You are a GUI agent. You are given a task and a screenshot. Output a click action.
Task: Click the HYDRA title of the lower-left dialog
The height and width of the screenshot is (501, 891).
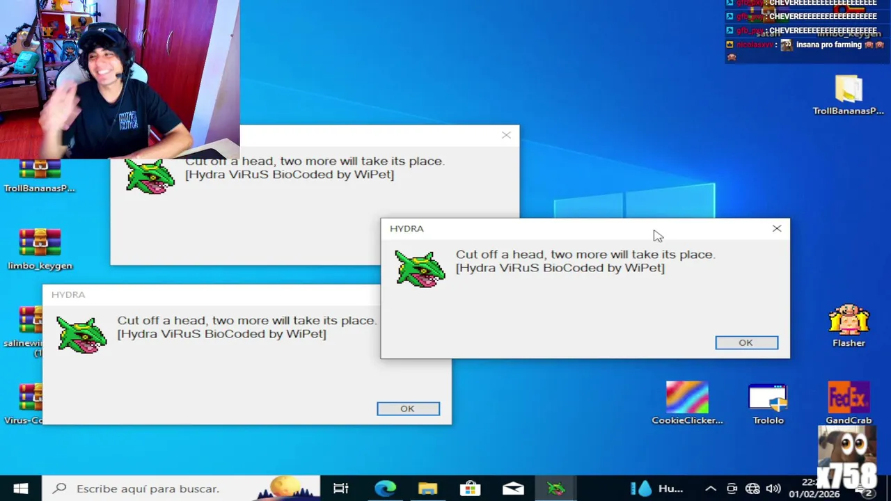point(68,294)
